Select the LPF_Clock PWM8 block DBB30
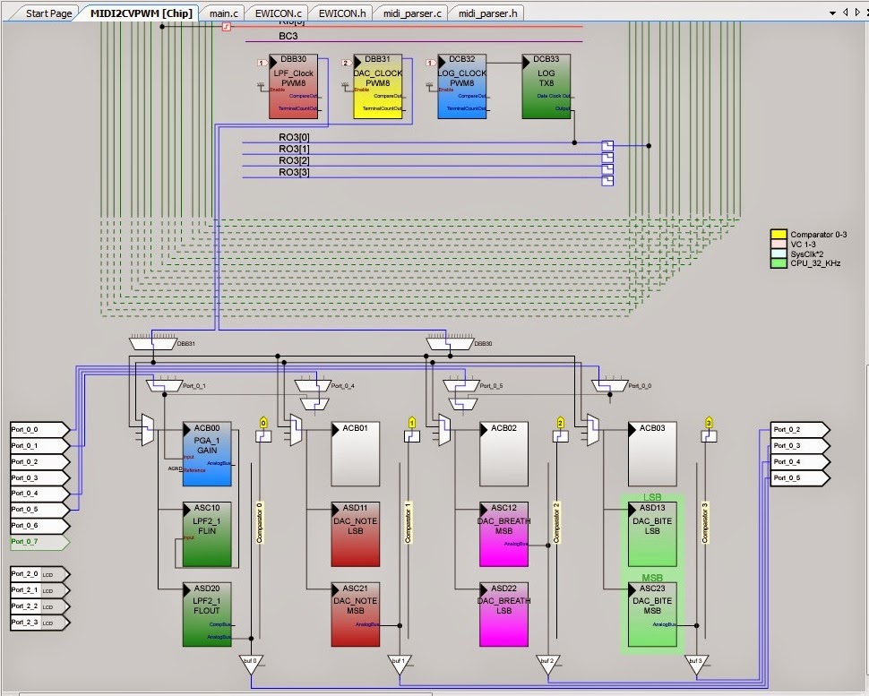This screenshot has height=696, width=869. (293, 86)
